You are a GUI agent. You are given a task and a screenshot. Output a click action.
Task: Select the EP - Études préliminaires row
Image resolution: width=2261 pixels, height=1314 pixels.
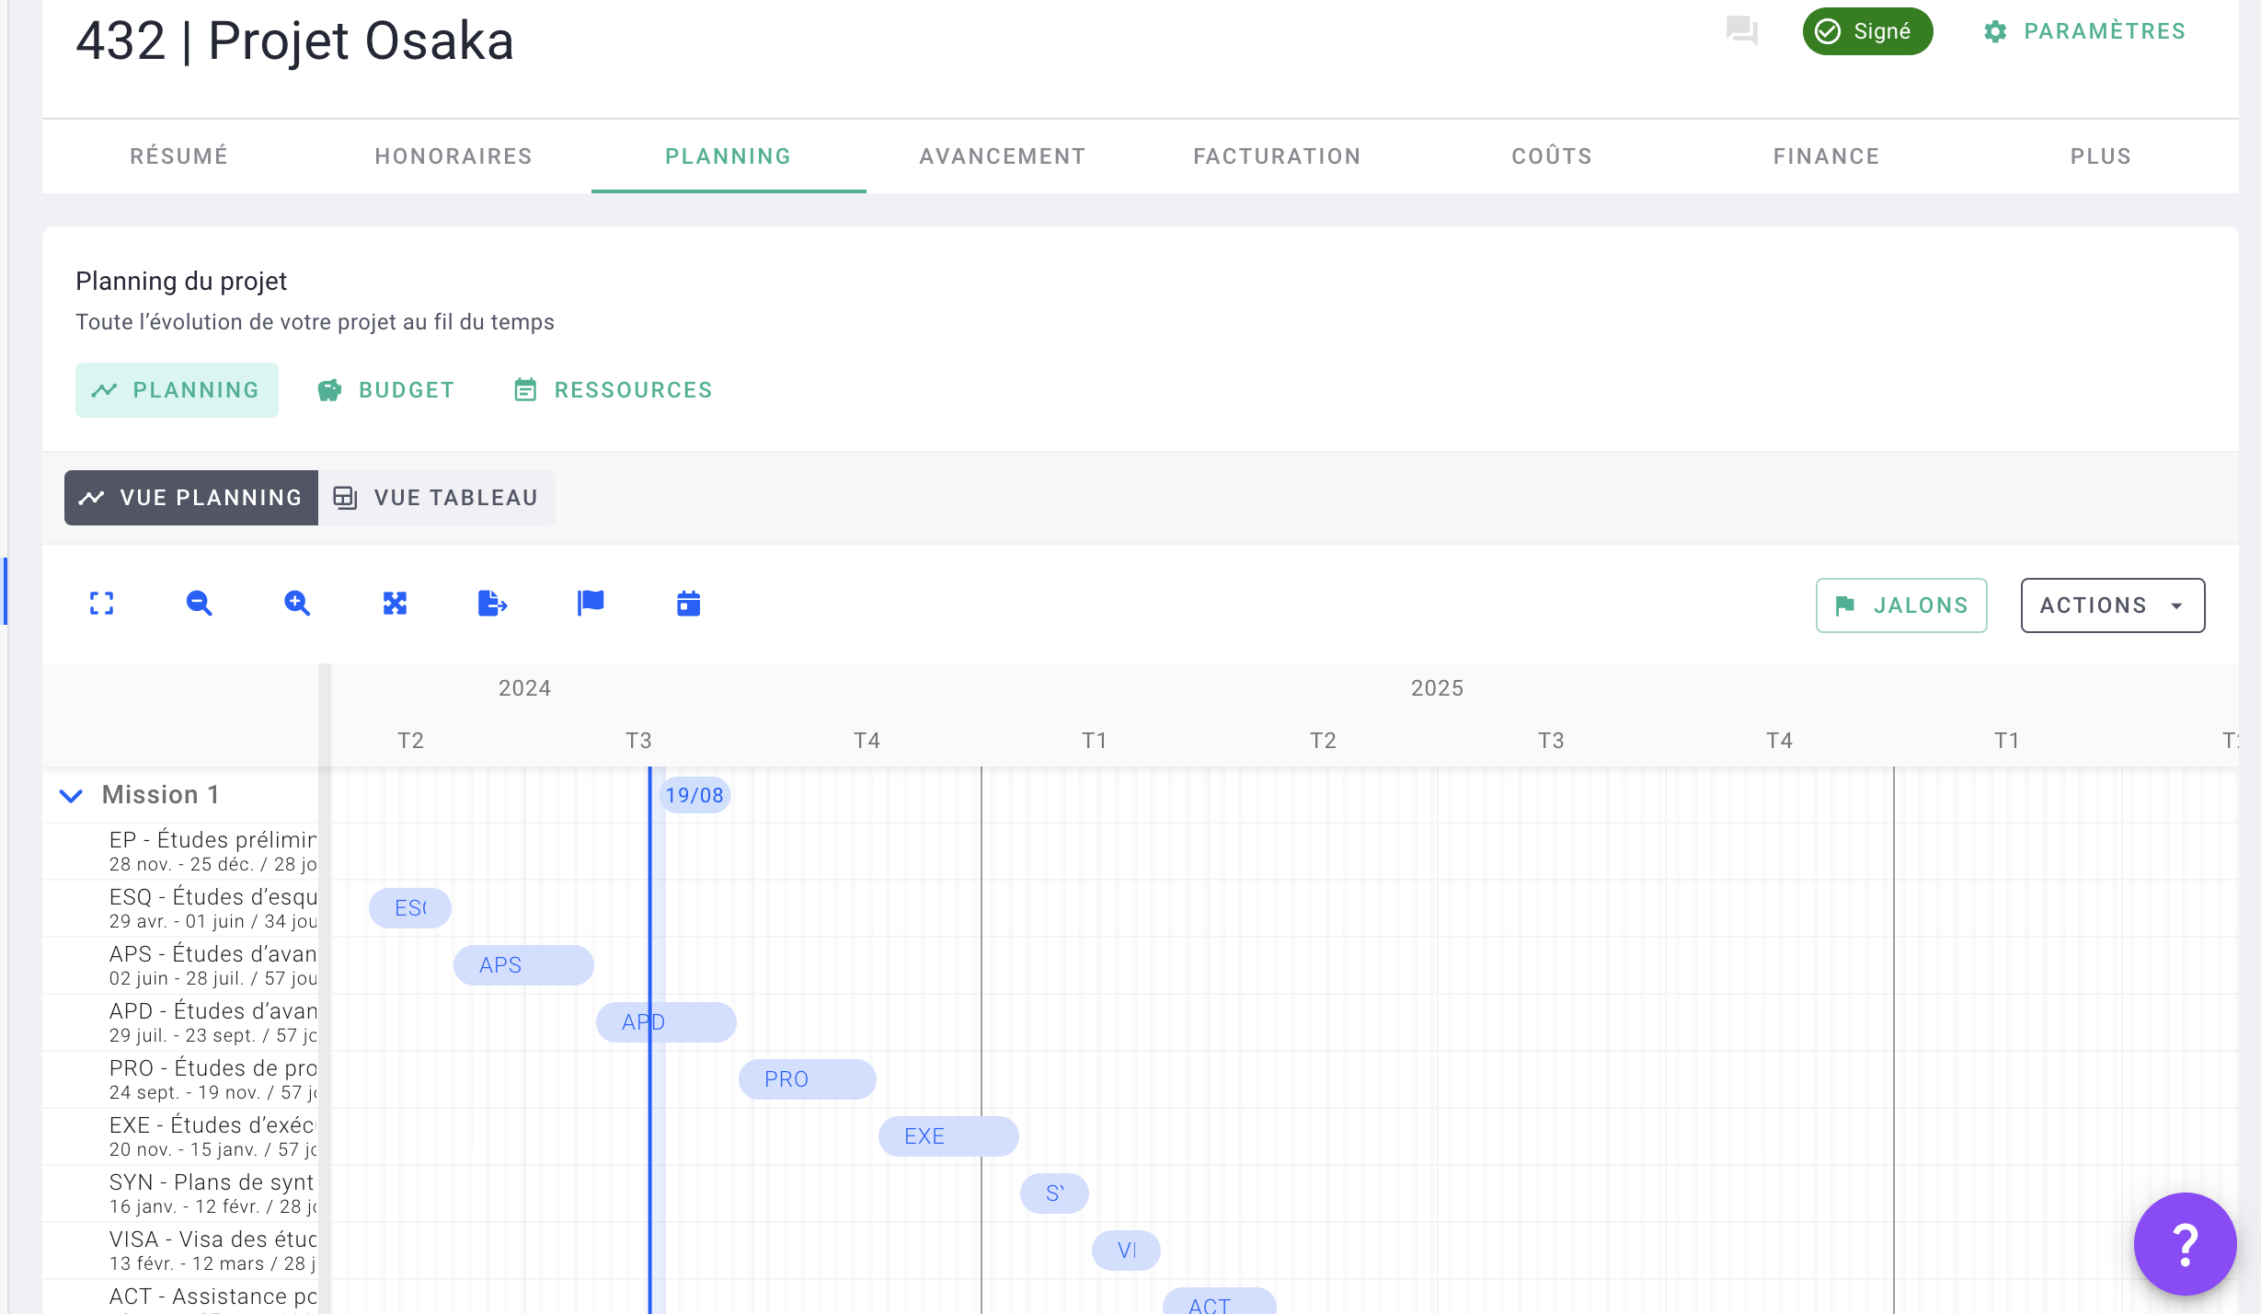tap(180, 851)
